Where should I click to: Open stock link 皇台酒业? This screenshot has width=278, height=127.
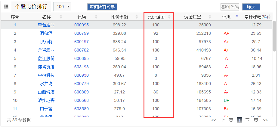click(46, 25)
